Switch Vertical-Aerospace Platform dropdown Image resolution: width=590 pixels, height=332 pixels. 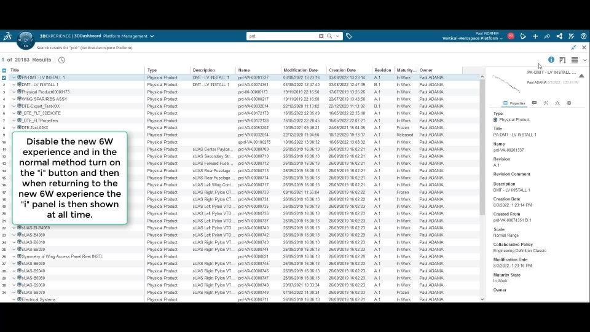[472, 38]
